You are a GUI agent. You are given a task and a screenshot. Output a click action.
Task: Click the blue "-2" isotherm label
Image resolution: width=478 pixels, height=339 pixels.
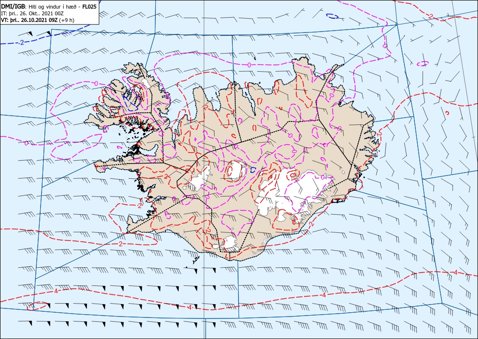(x=21, y=43)
